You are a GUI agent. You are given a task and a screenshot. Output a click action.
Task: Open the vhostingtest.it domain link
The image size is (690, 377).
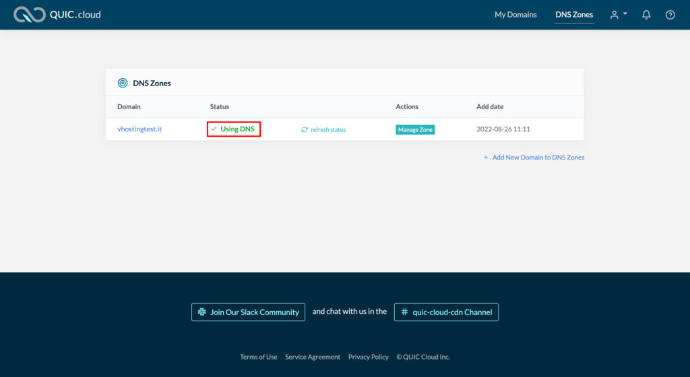(x=139, y=129)
